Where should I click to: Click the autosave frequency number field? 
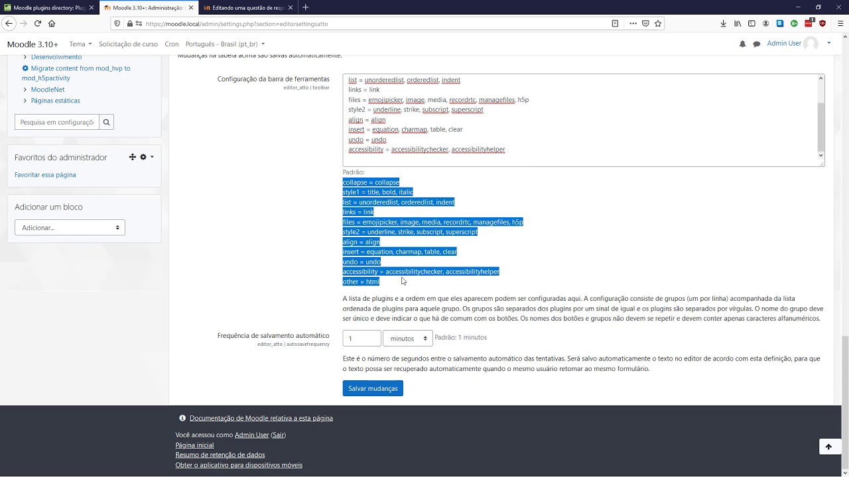(361, 338)
